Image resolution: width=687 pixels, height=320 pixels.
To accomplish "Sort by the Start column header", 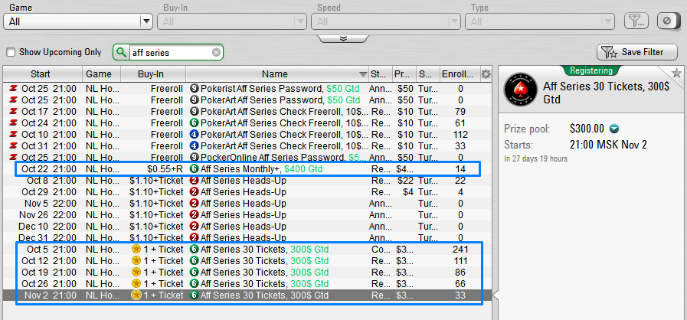I will (x=41, y=74).
